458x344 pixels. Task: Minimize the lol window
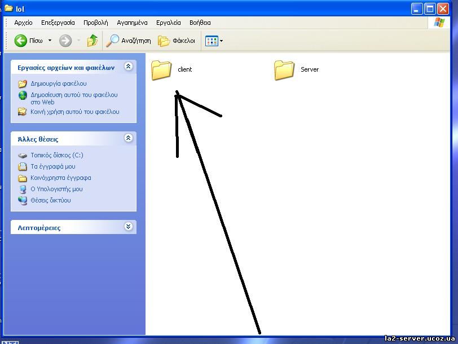[417, 9]
